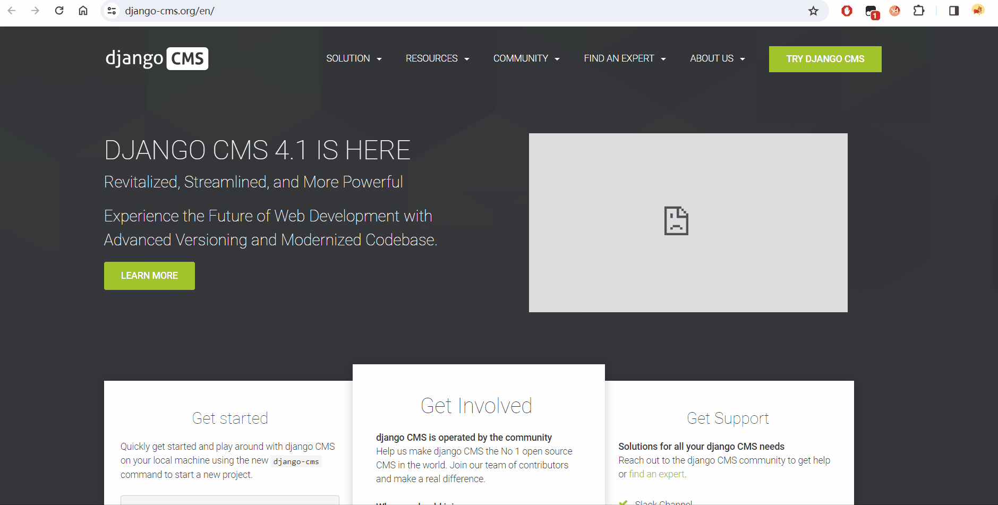Open the browser home page icon
Screen dimensions: 998x505
pos(83,11)
